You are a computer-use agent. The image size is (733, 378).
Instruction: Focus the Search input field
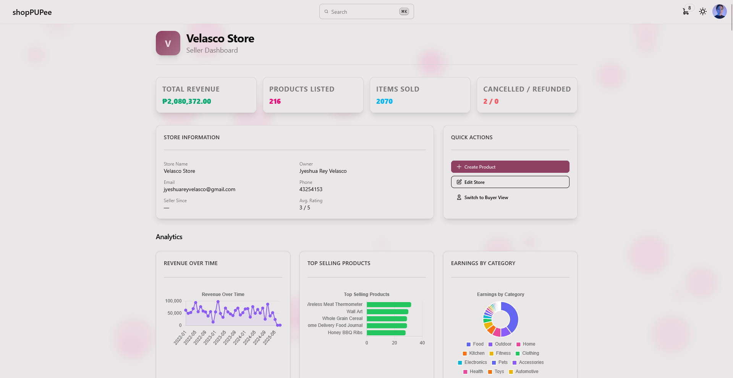coord(367,12)
